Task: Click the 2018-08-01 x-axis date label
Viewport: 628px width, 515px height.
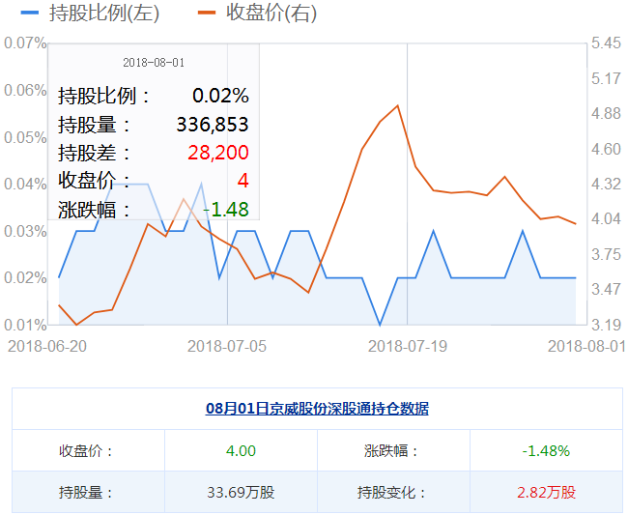Action: (586, 347)
